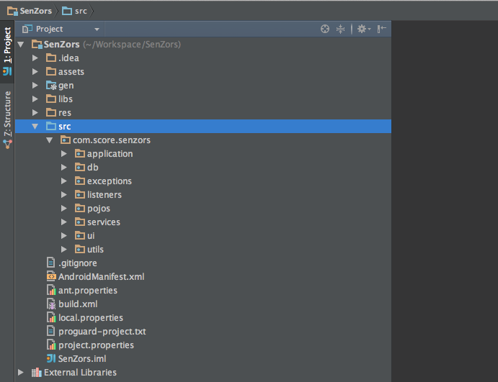
Task: Select the exceptions package label
Action: [x=110, y=181]
